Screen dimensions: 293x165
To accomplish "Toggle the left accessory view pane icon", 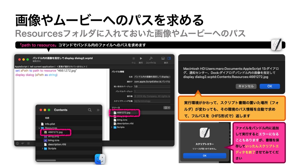I will [163, 58].
